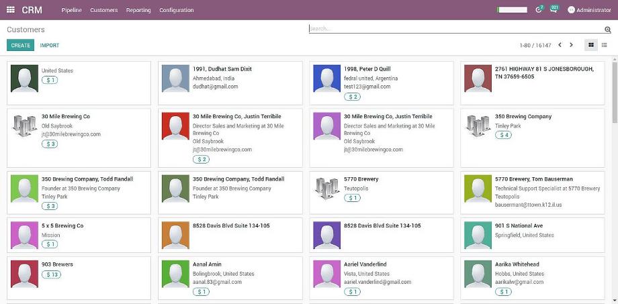Screen dimensions: 618x304
Task: Click 'Ahmedabad, India' text
Action: pos(214,79)
